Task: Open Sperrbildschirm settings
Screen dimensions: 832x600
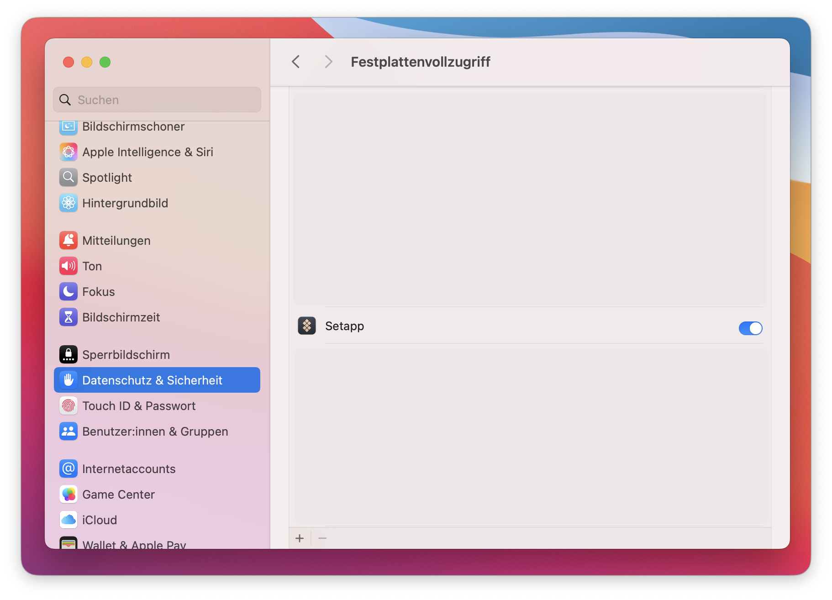Action: coord(126,354)
